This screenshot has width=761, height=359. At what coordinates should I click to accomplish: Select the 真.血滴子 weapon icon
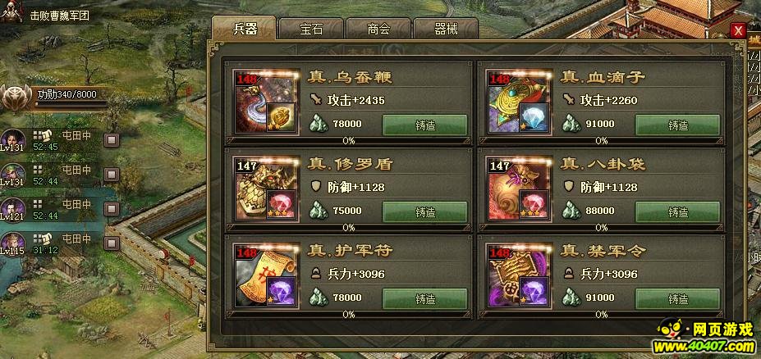(520, 102)
